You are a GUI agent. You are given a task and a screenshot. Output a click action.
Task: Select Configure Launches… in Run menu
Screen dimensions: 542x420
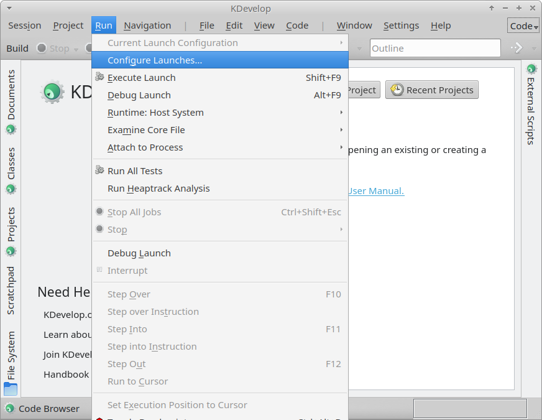(x=220, y=60)
